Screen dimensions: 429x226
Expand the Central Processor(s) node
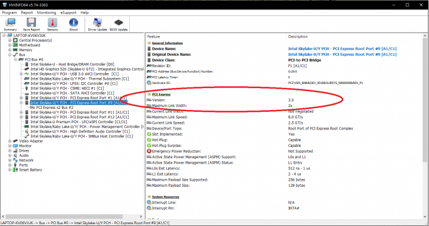pyautogui.click(x=10, y=40)
